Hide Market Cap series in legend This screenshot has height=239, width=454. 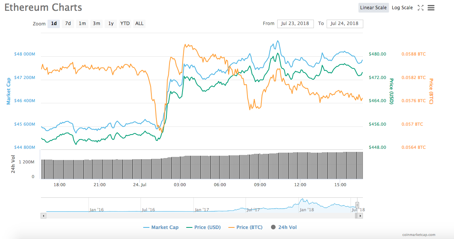click(x=161, y=227)
